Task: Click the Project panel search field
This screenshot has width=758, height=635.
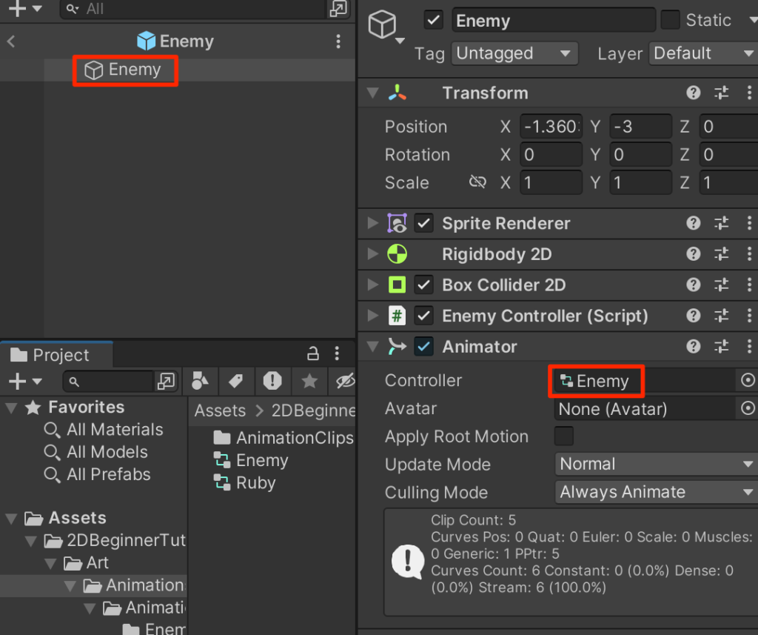Action: 108,382
